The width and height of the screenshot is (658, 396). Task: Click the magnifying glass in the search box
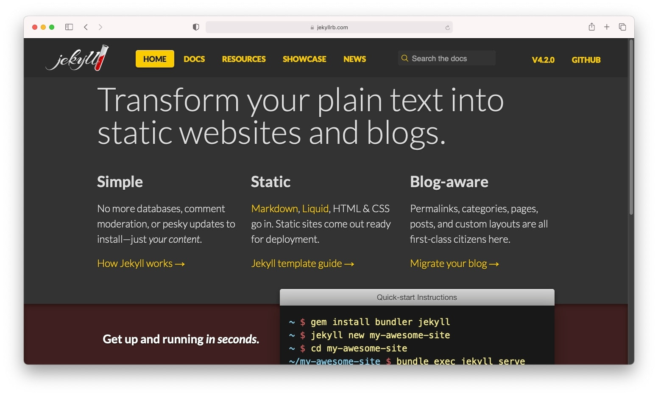pyautogui.click(x=405, y=58)
